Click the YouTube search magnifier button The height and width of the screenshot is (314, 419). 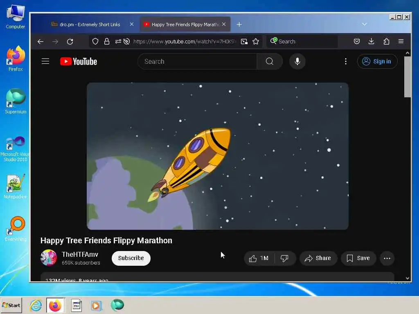[270, 61]
